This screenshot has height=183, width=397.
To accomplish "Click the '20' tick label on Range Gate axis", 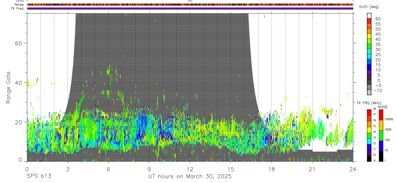I will [19, 122].
